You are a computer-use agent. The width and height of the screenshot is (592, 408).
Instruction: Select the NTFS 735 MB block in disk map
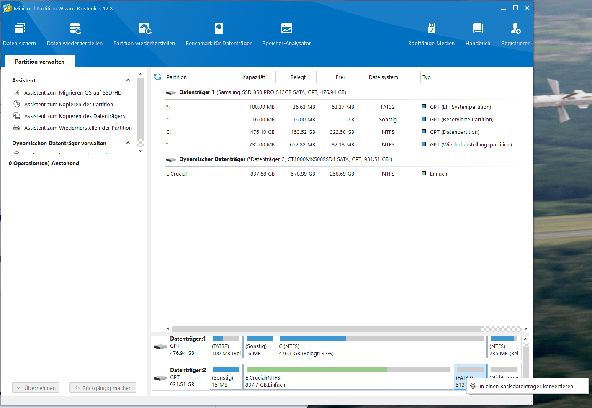pyautogui.click(x=504, y=346)
